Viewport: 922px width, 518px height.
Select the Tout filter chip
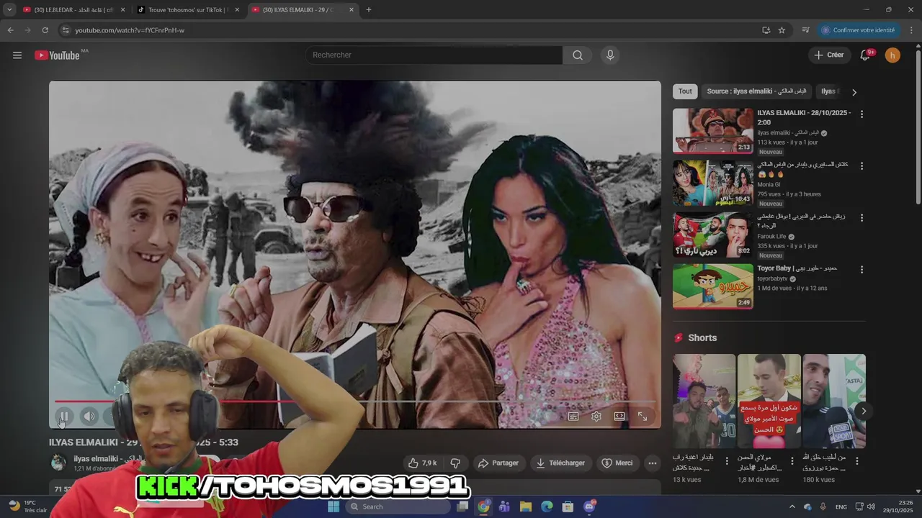[685, 91]
